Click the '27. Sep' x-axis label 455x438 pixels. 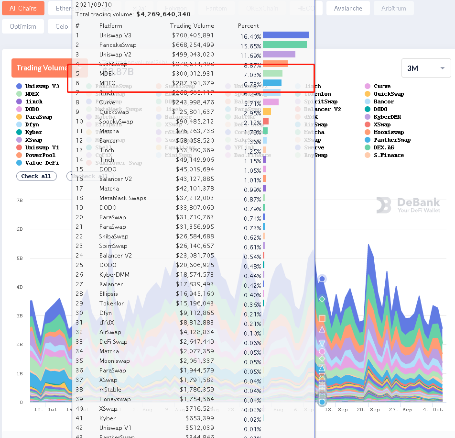pos(401,409)
